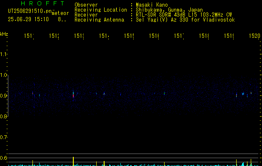Click the count value 8.. beside the date

[x=62, y=20]
